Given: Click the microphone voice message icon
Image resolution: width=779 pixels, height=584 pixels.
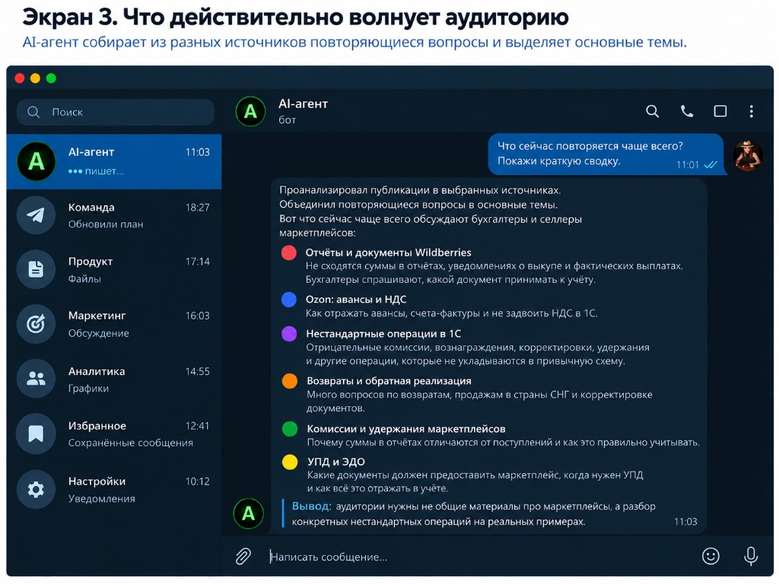Looking at the screenshot, I should [751, 556].
